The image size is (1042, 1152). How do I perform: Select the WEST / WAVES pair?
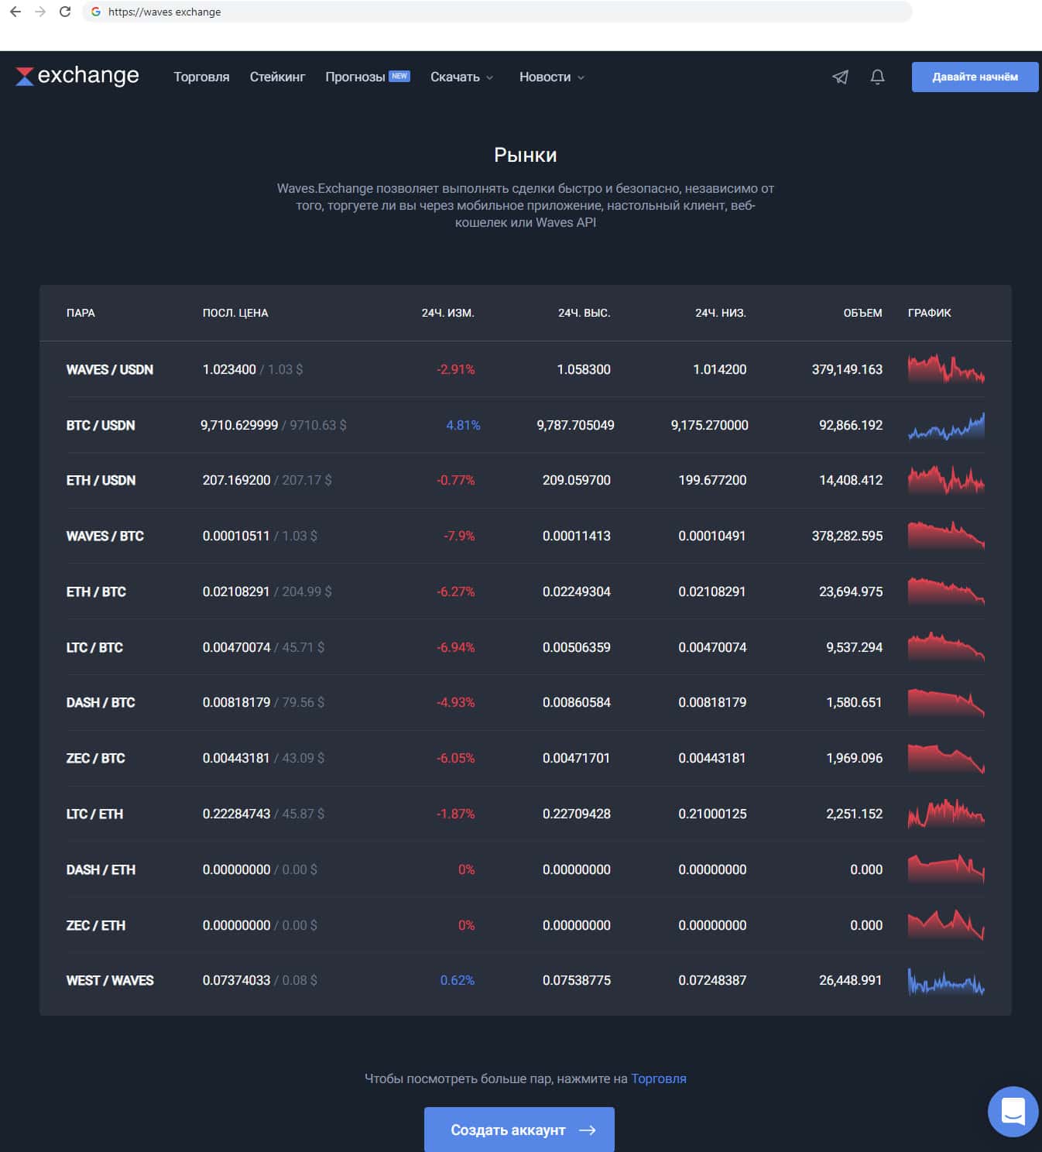click(x=110, y=980)
